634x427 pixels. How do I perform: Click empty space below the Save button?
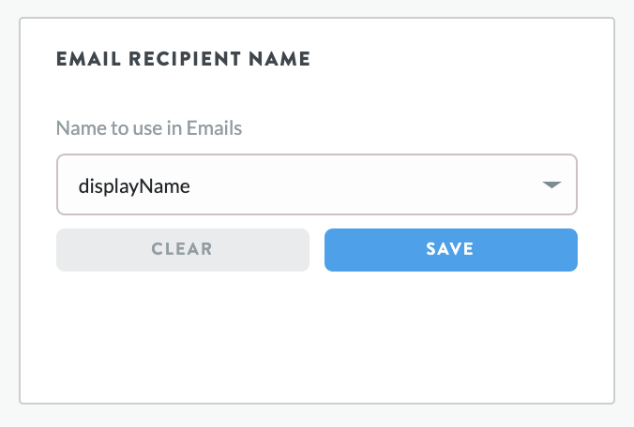click(x=450, y=328)
